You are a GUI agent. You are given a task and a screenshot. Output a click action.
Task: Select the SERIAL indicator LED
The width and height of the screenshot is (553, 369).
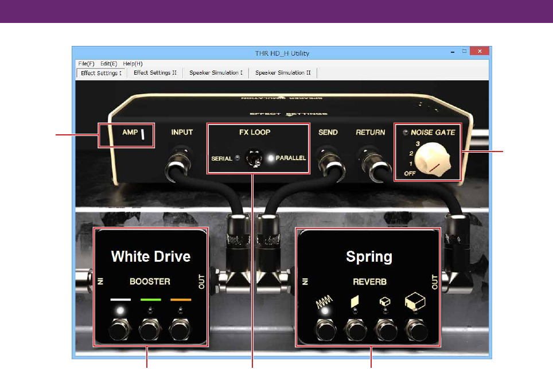click(237, 158)
